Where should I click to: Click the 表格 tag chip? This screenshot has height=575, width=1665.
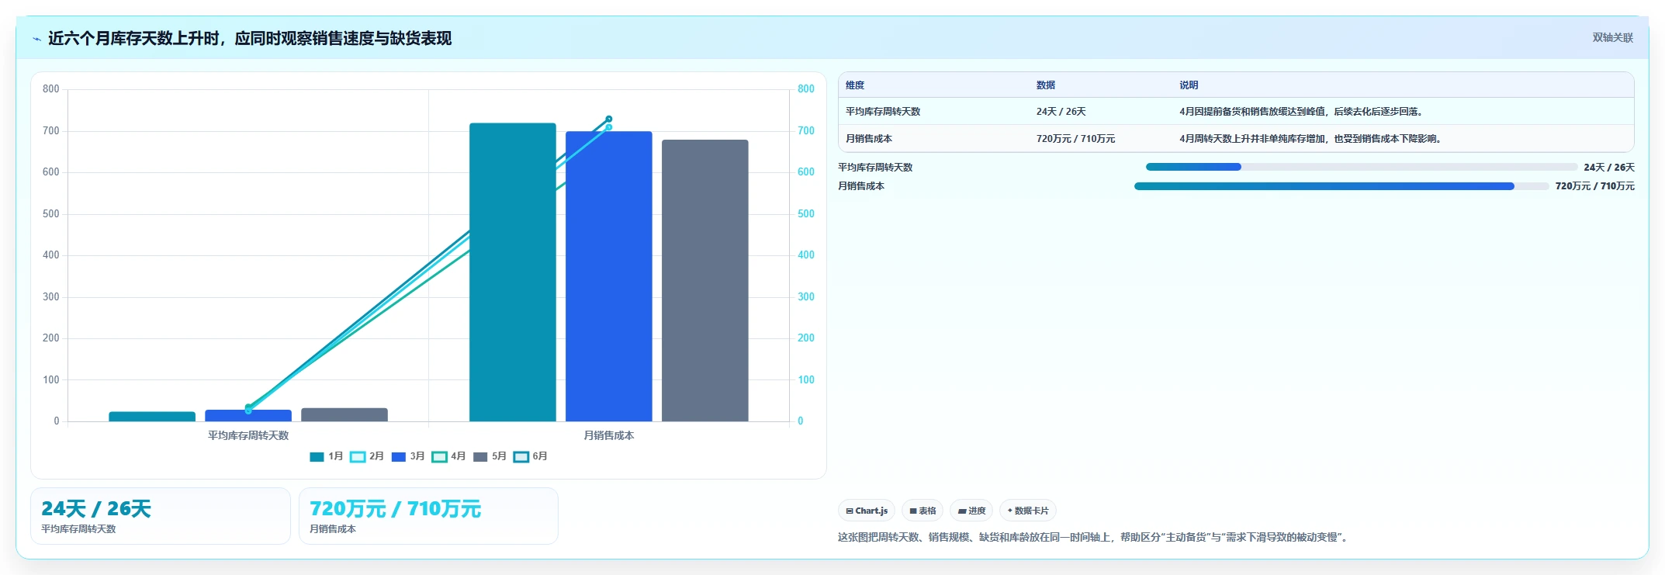[x=922, y=511]
